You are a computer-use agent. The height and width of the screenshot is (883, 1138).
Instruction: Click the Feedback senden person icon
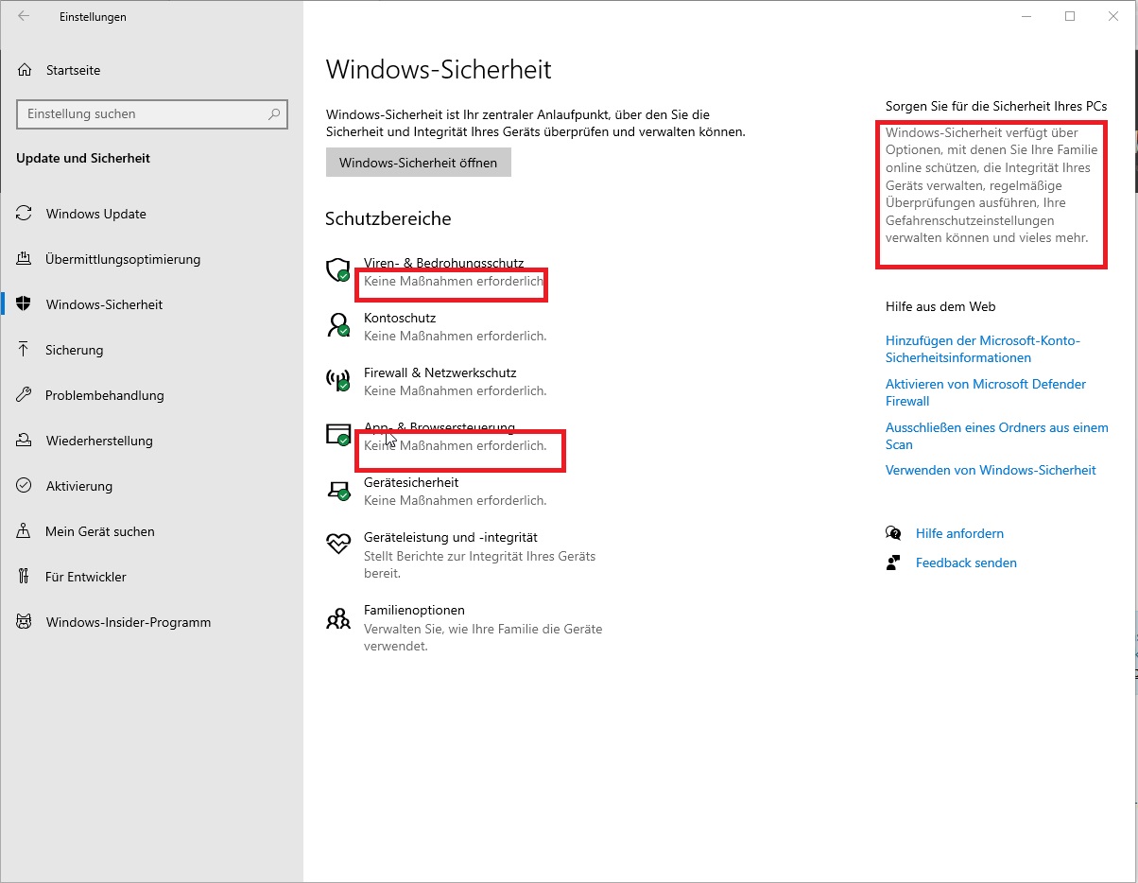(x=893, y=563)
